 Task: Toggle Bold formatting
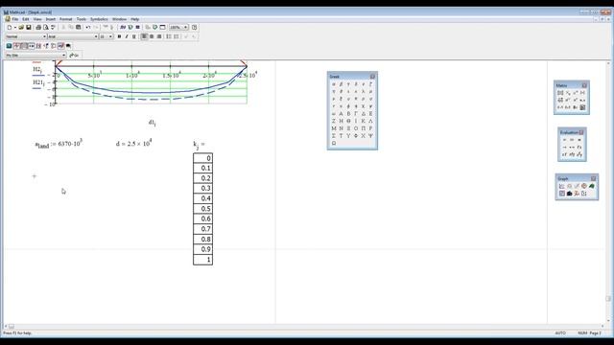pos(119,36)
